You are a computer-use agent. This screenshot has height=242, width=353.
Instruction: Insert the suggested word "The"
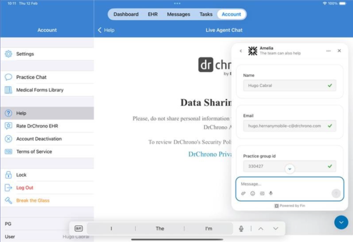[x=160, y=228]
